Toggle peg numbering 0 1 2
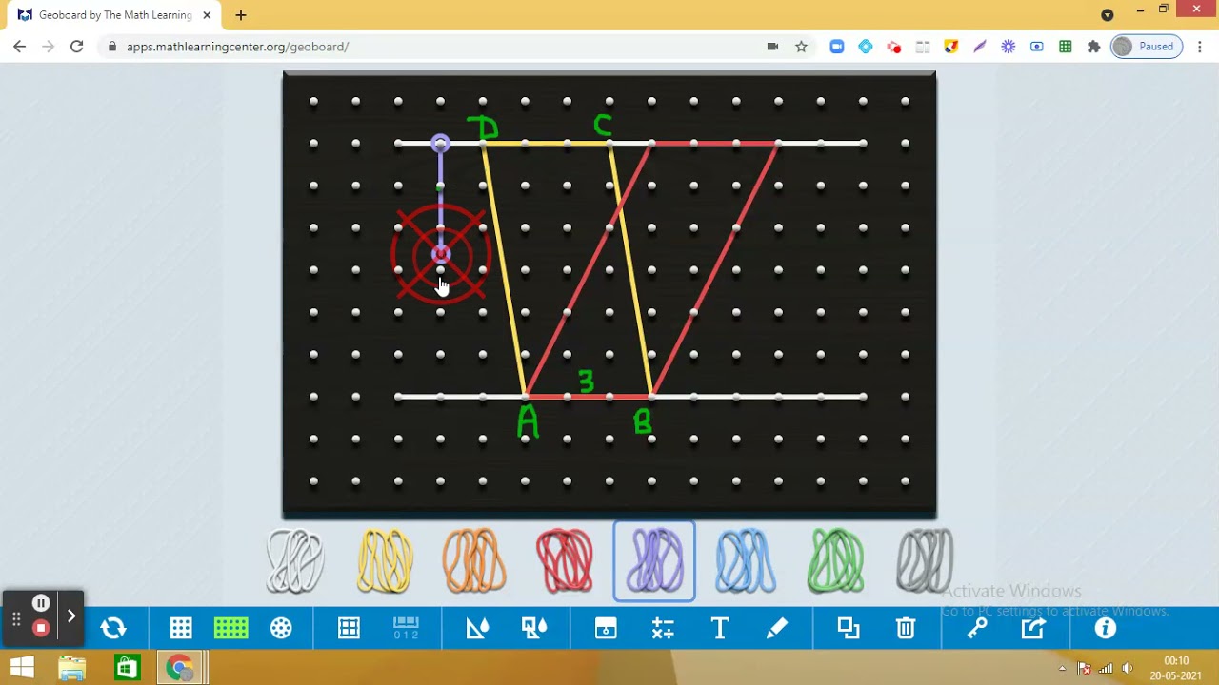Screen dimensions: 1219x685 coord(406,628)
